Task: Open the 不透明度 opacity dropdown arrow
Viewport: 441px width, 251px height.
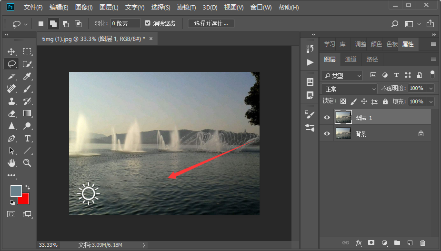Action: [x=431, y=89]
